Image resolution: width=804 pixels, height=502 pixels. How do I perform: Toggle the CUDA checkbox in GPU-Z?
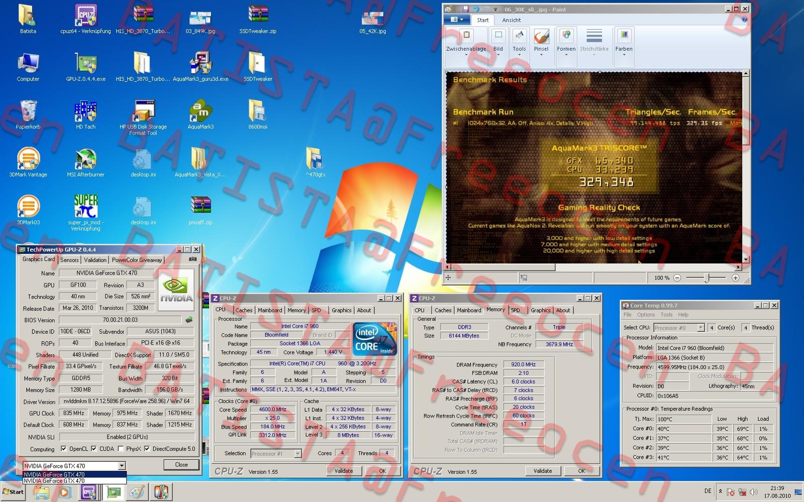coord(94,449)
